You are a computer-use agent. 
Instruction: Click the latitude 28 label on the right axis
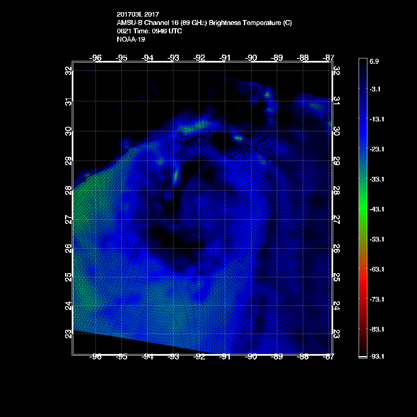click(337, 191)
